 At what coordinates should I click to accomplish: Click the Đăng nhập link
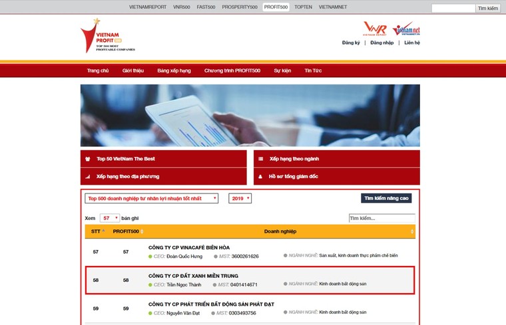pyautogui.click(x=381, y=43)
